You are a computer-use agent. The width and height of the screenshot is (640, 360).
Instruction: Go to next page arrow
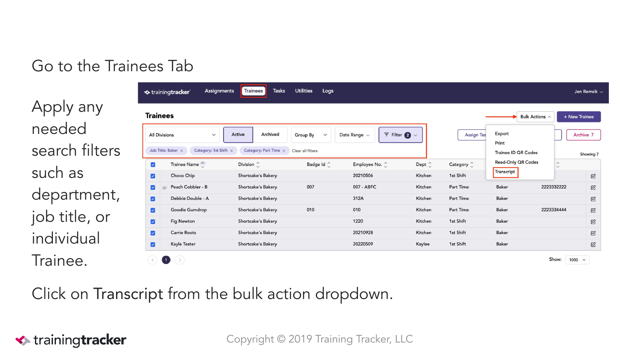coord(180,260)
